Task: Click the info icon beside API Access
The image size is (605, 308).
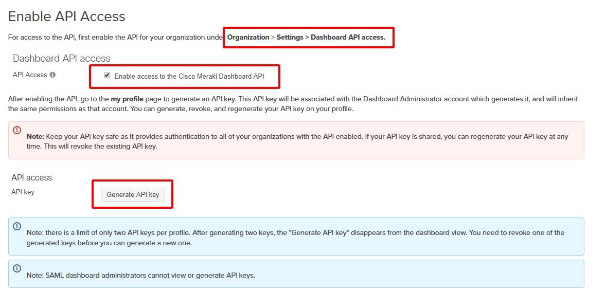Action: [x=52, y=75]
